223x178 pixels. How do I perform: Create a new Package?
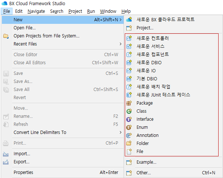(x=144, y=103)
